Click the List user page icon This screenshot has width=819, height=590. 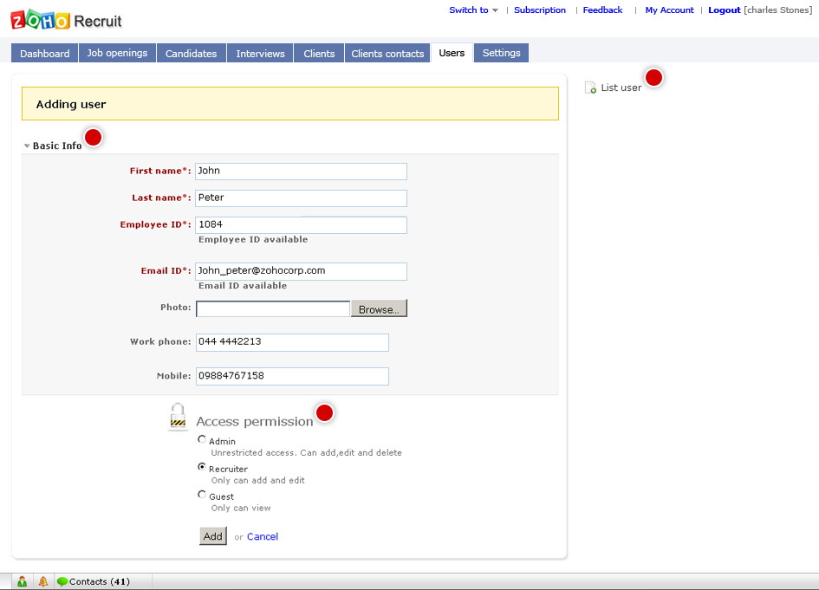(590, 88)
